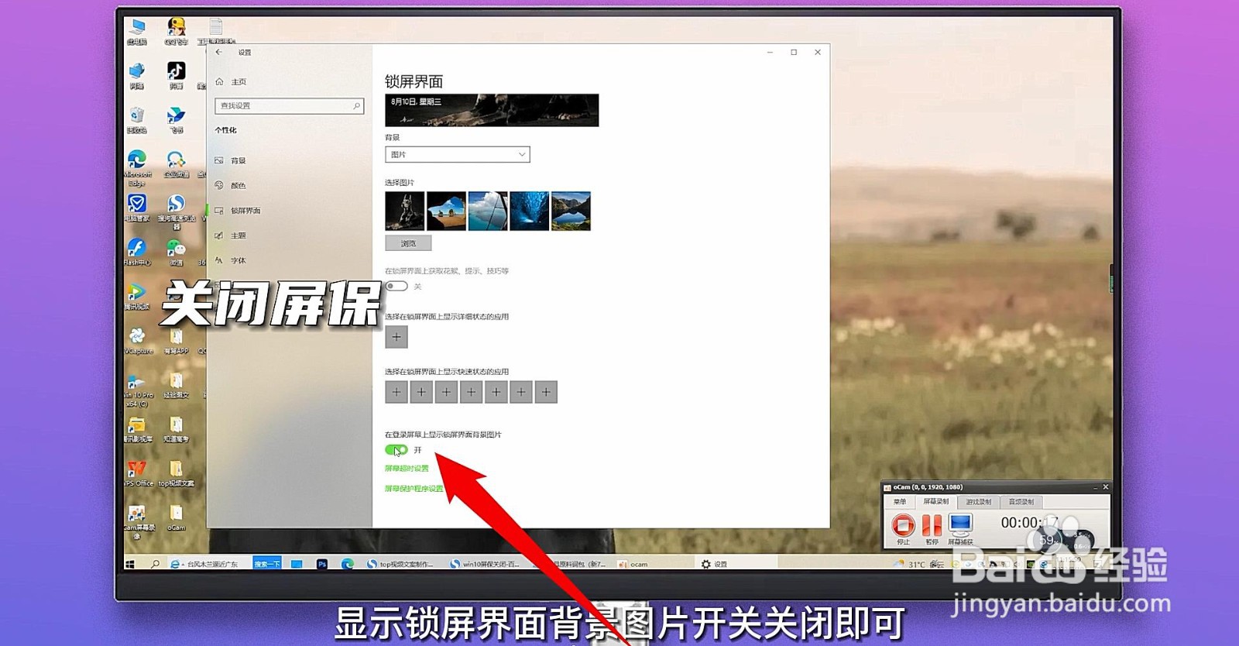Click the 知道高考 folder on desktop
The width and height of the screenshot is (1239, 646).
(x=177, y=429)
